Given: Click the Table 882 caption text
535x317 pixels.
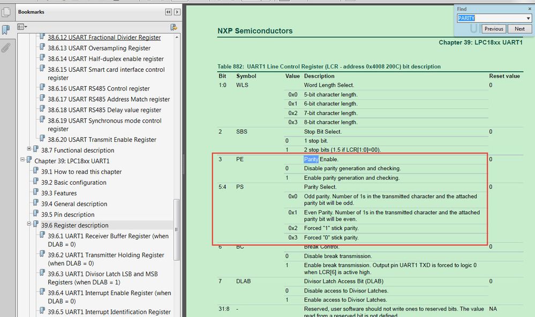Looking at the screenshot, I should click(x=329, y=66).
